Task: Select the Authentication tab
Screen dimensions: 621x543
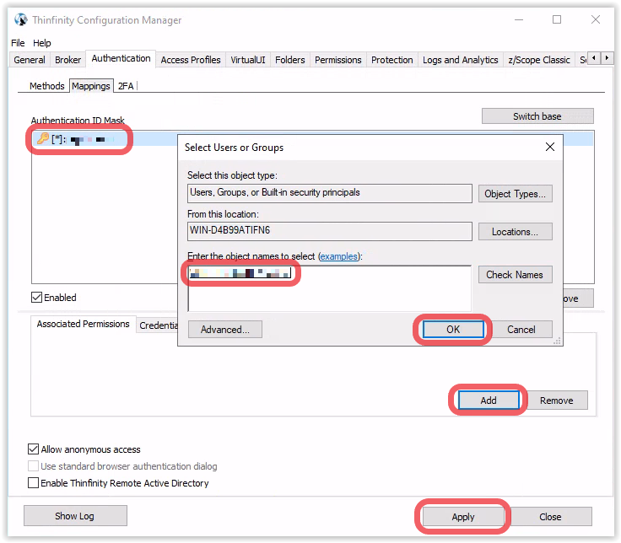Action: coord(121,58)
